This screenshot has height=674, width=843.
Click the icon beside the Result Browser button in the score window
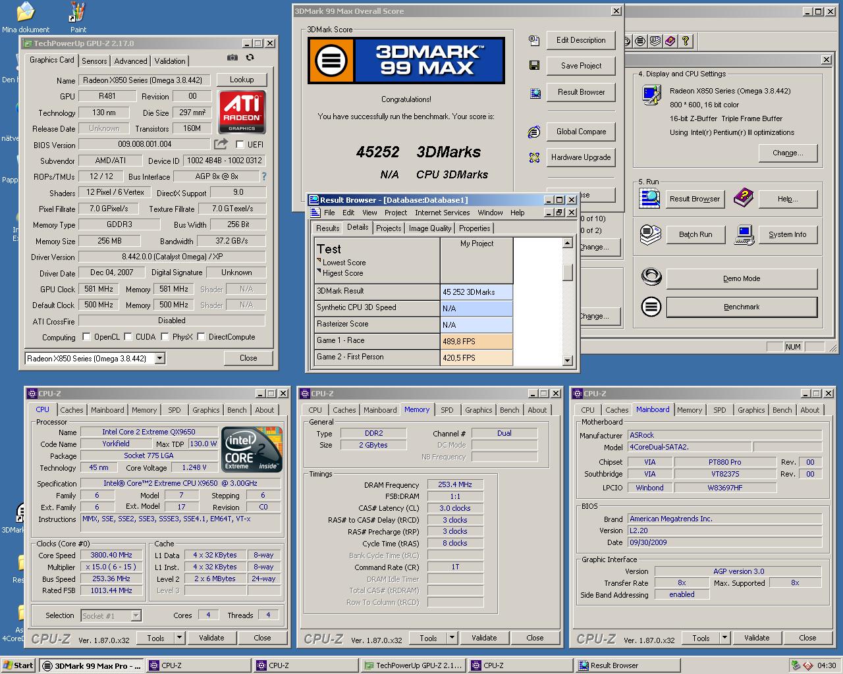click(x=535, y=93)
